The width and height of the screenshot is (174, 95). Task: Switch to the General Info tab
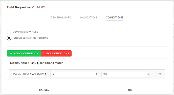(x=61, y=17)
